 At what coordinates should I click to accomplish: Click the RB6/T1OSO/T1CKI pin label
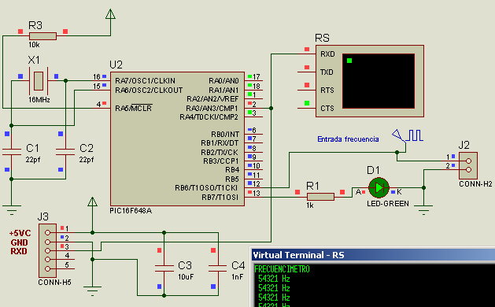tap(206, 188)
